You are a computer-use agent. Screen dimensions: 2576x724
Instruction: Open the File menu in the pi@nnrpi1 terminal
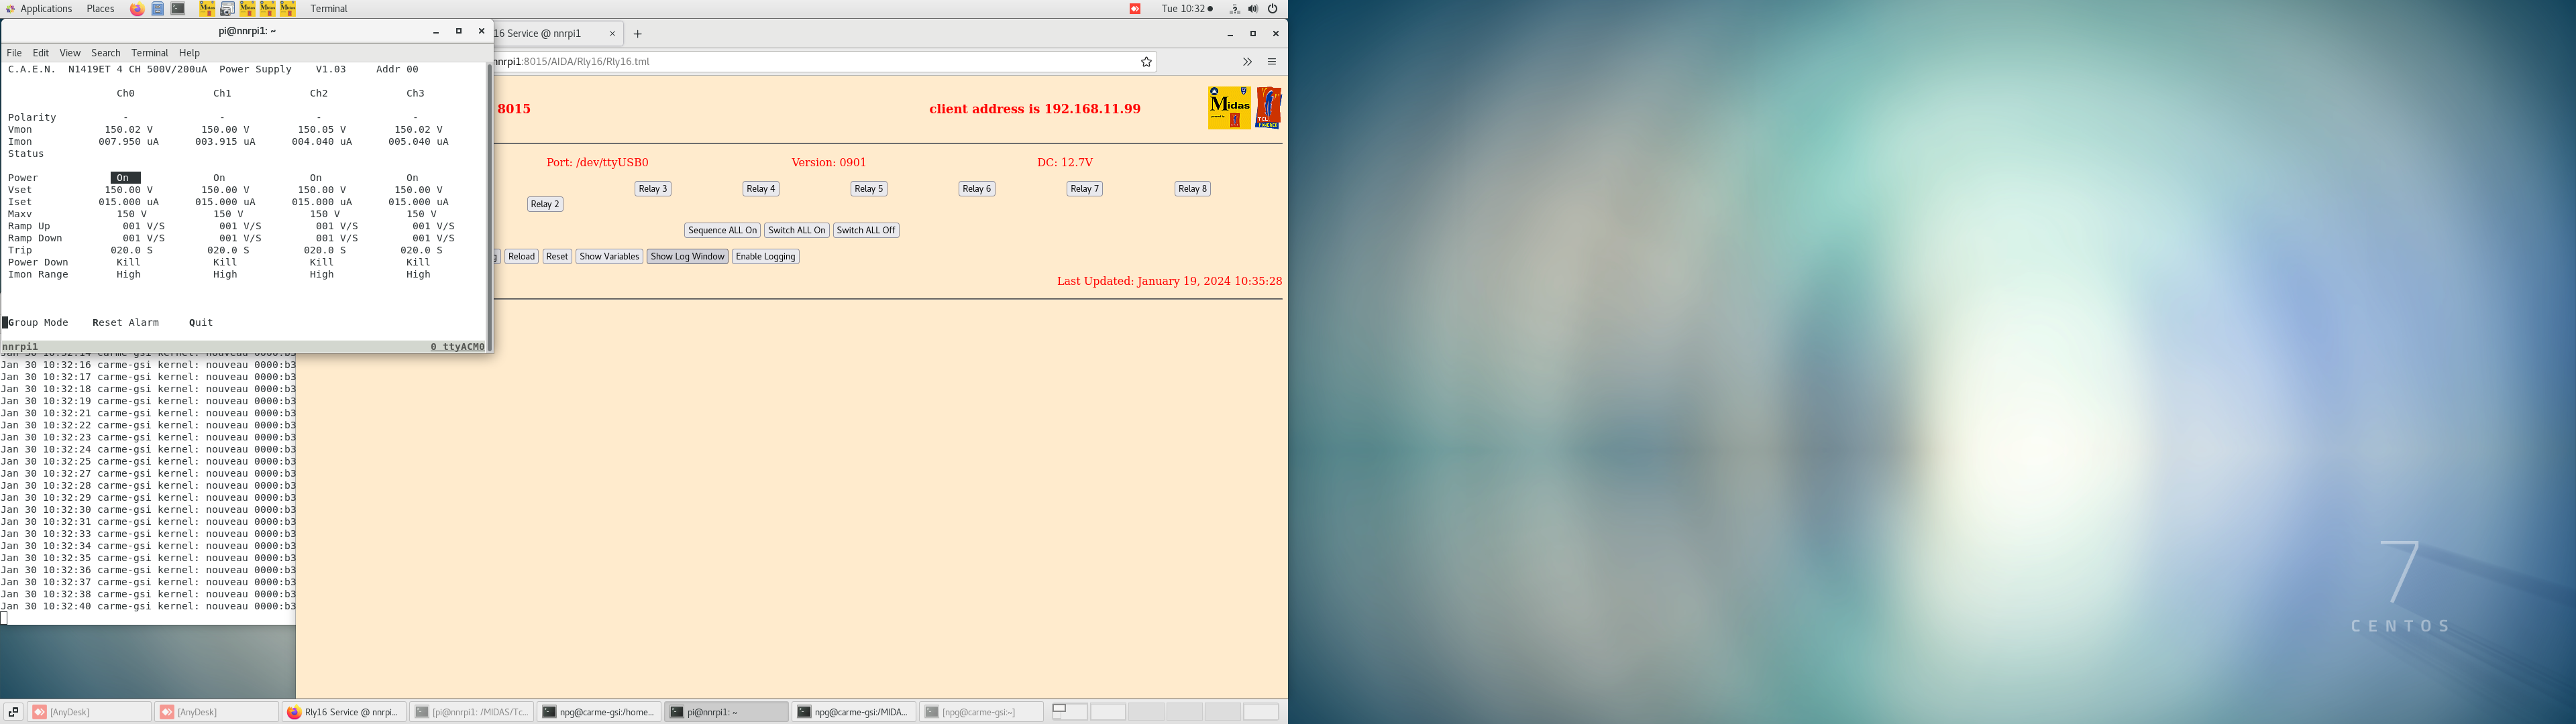click(x=14, y=52)
